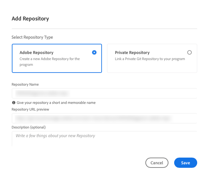Click the Repository URL preview field

104,118
